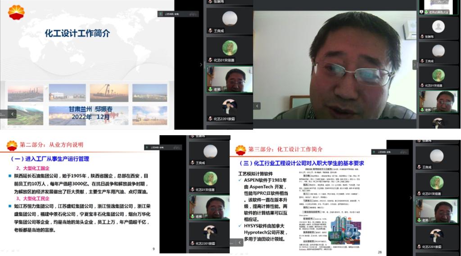The height and width of the screenshot is (256, 461).
Task: Toggle green microphone icon on 老弱 tile top-left
Action: coord(210,89)
